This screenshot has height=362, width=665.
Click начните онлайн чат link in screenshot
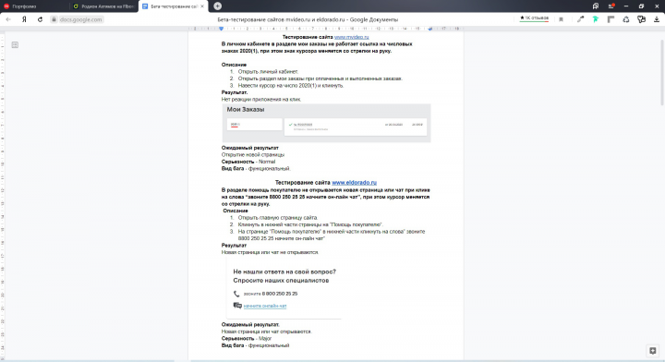[x=265, y=306]
